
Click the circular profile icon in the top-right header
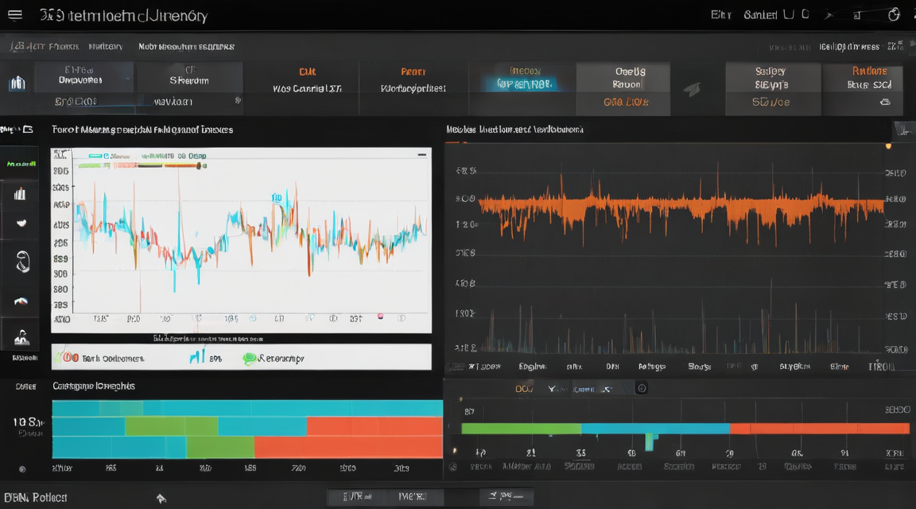(894, 14)
